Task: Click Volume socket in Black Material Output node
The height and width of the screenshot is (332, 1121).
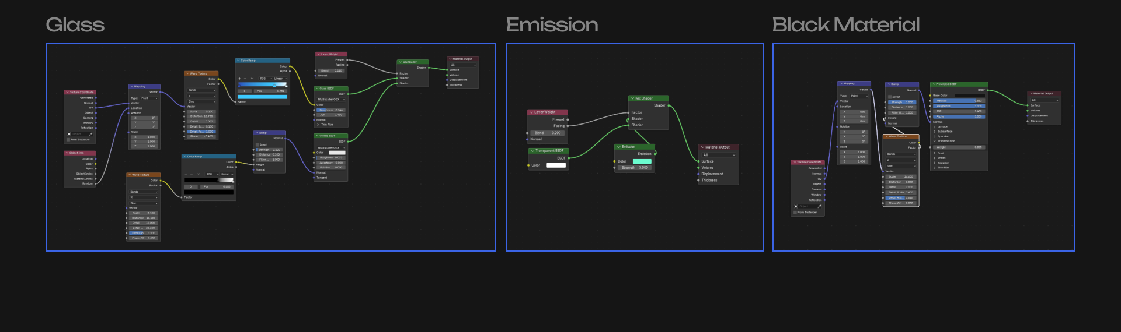Action: coord(1028,111)
